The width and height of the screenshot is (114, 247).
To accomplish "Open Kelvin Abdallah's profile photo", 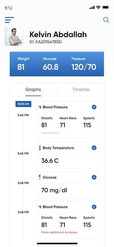I will pyautogui.click(x=14, y=37).
